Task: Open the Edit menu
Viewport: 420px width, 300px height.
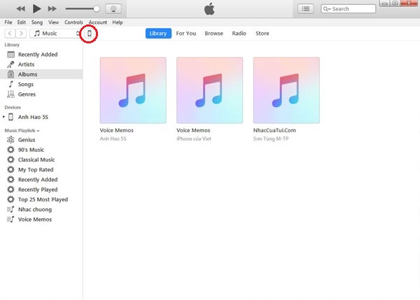Action: tap(22, 22)
